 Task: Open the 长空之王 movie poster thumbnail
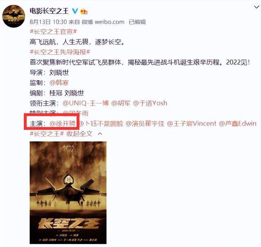point(68,193)
